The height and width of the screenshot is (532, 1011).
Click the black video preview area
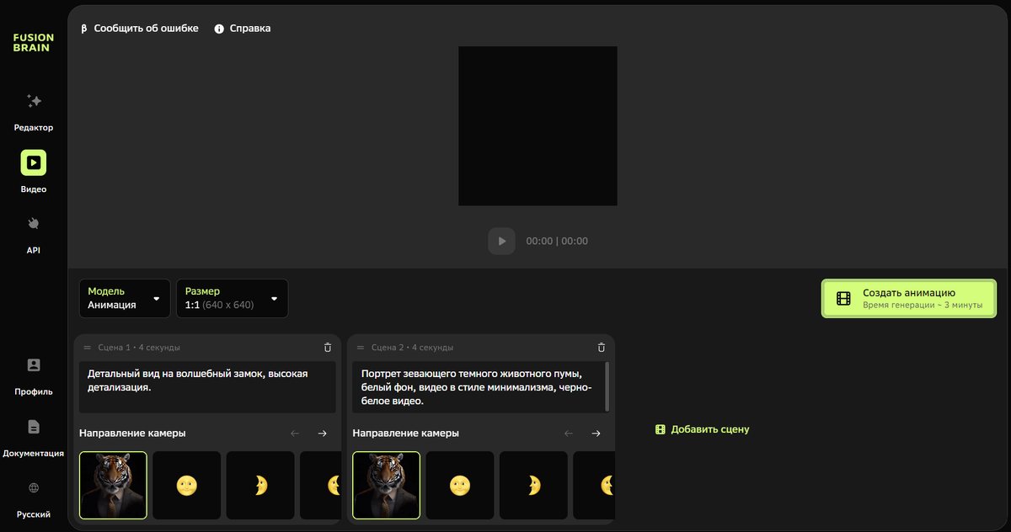pyautogui.click(x=538, y=125)
